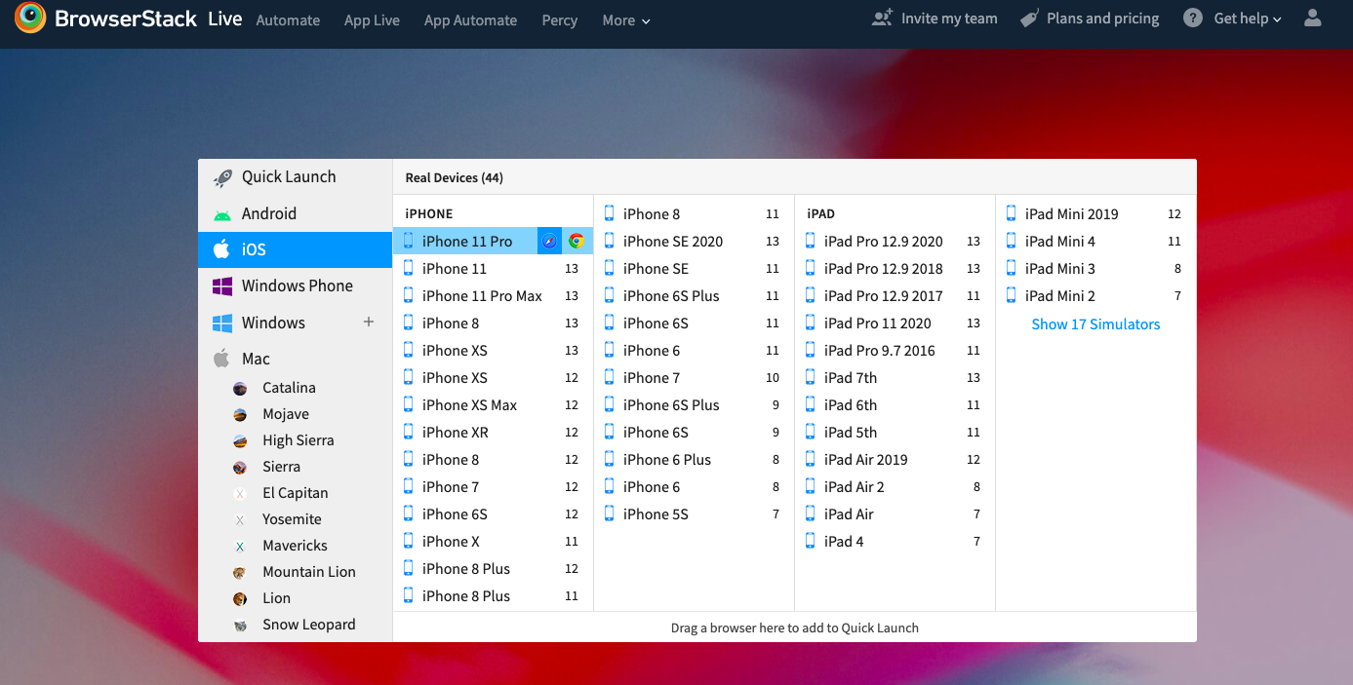Click the Quick Launch drop area bar

(x=794, y=628)
